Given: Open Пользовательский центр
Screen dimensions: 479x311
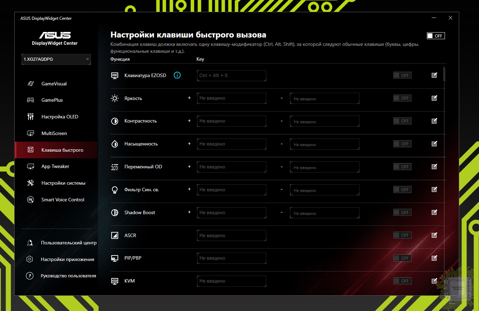Looking at the screenshot, I should coord(68,243).
